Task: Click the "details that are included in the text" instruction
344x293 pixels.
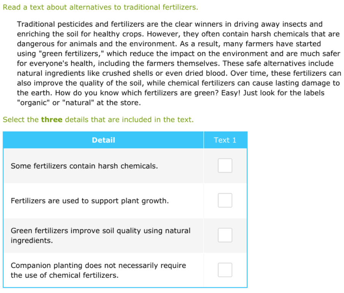Action: 129,120
